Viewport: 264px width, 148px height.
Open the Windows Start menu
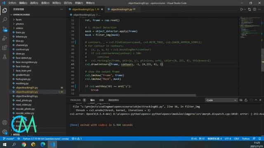tap(5, 144)
